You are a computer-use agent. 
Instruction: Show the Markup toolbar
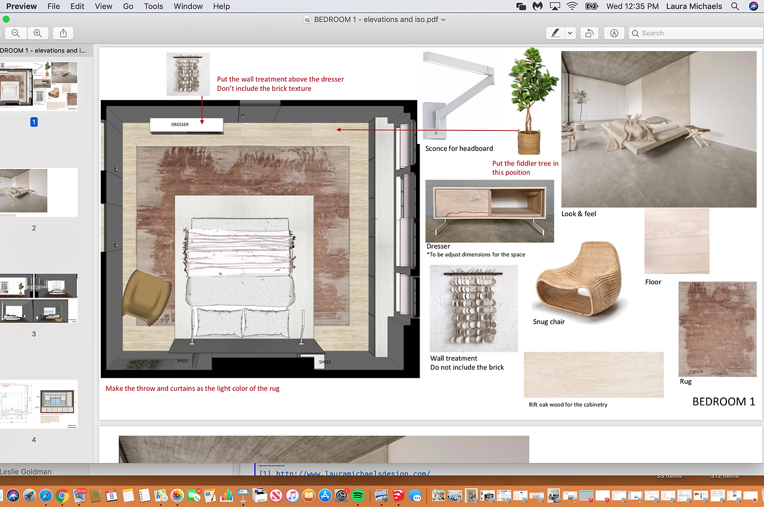click(x=614, y=33)
